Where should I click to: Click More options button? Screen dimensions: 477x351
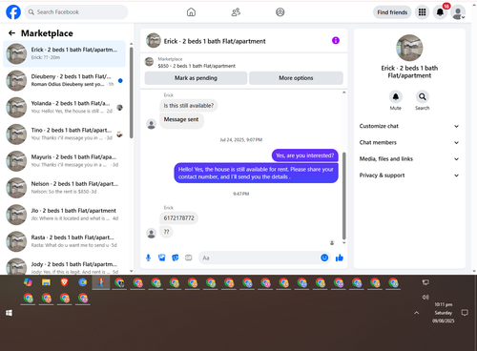[x=296, y=78]
